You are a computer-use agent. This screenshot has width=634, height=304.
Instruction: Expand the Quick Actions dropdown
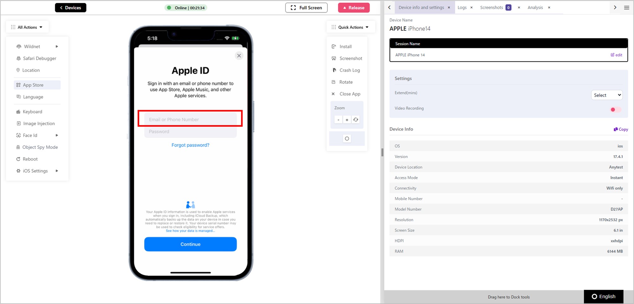pos(350,27)
